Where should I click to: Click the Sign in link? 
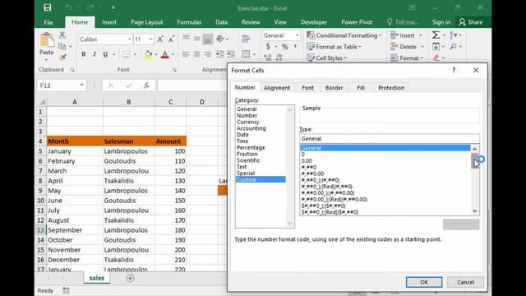[x=441, y=22]
